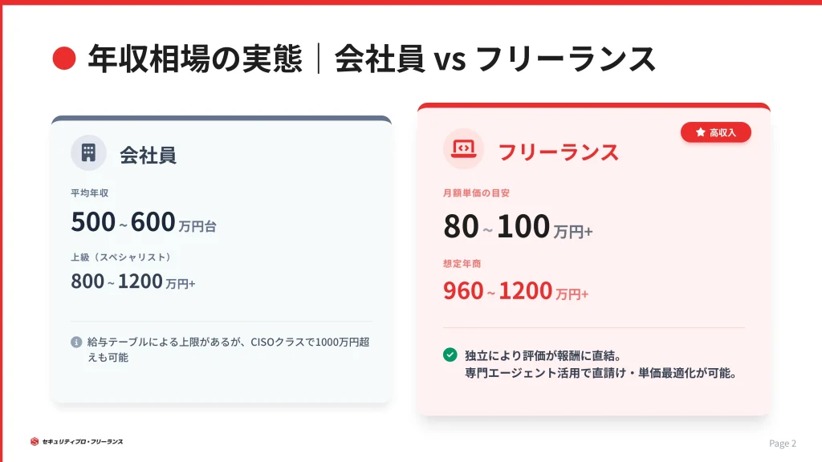Click the star icon in the 高収入 badge
The width and height of the screenshot is (822, 462).
pos(700,132)
